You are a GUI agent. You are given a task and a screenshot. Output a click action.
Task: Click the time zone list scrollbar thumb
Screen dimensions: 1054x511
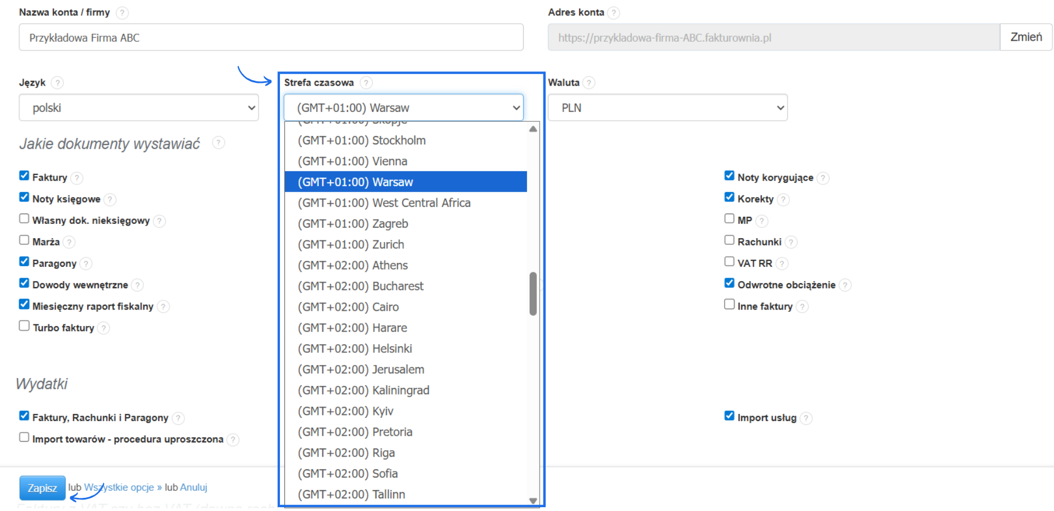point(533,294)
